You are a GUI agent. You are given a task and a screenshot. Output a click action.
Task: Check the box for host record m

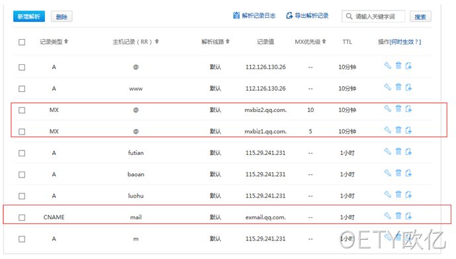22,239
